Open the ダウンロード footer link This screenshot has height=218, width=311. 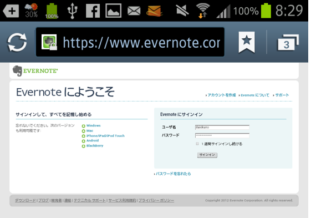[26, 200]
